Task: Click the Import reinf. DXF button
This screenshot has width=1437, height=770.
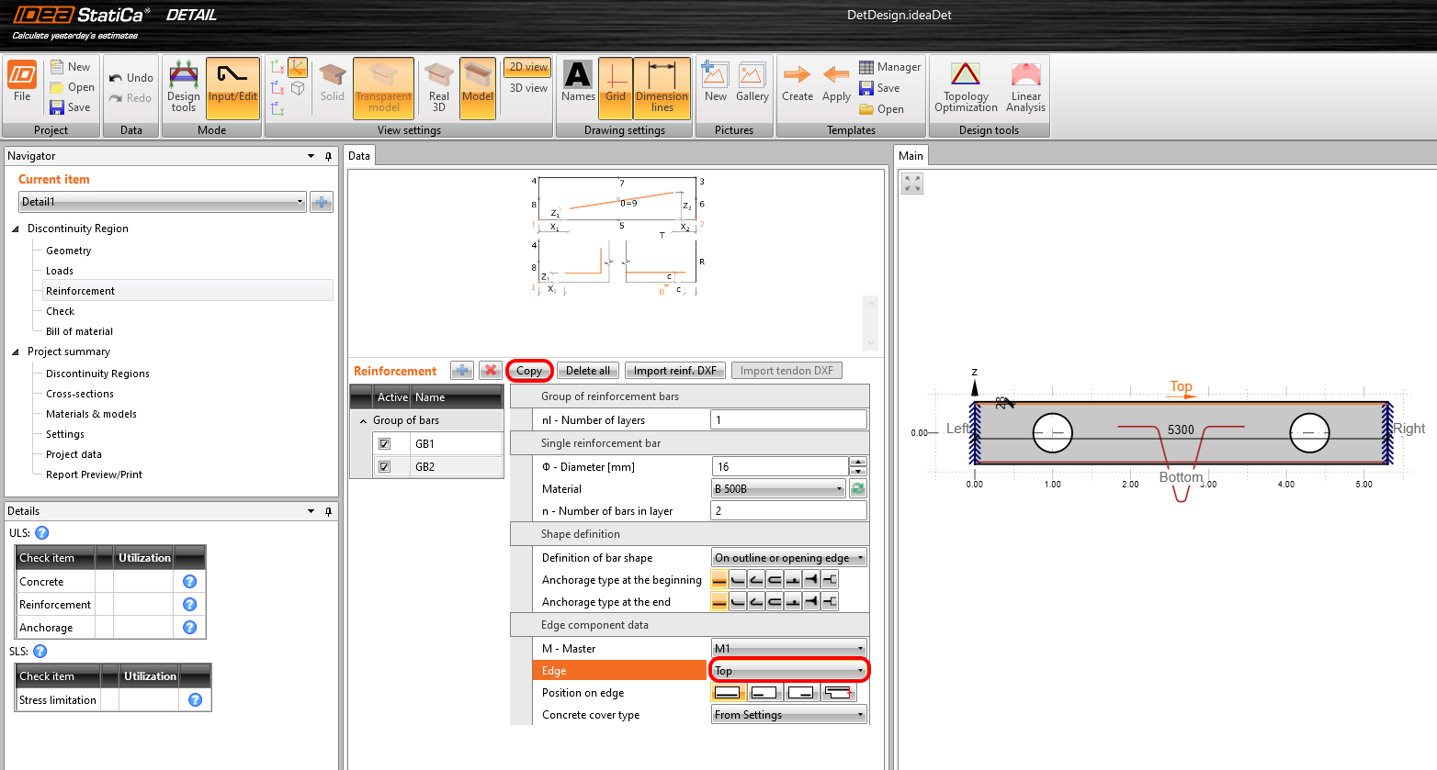Action: tap(674, 371)
